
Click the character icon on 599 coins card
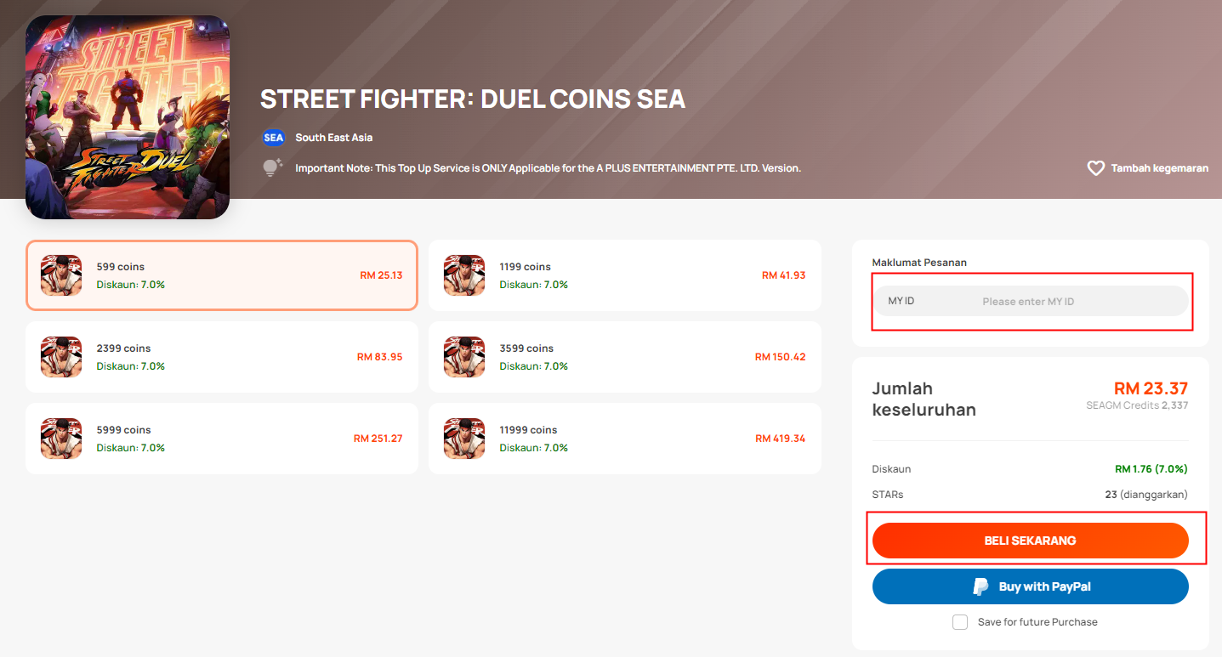61,275
